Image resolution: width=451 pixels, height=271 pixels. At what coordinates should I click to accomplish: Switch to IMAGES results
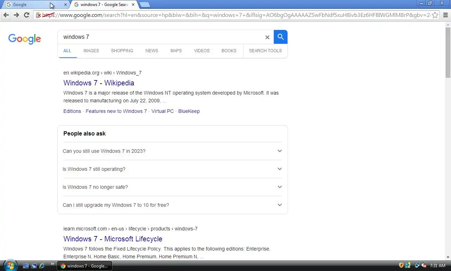coord(91,51)
